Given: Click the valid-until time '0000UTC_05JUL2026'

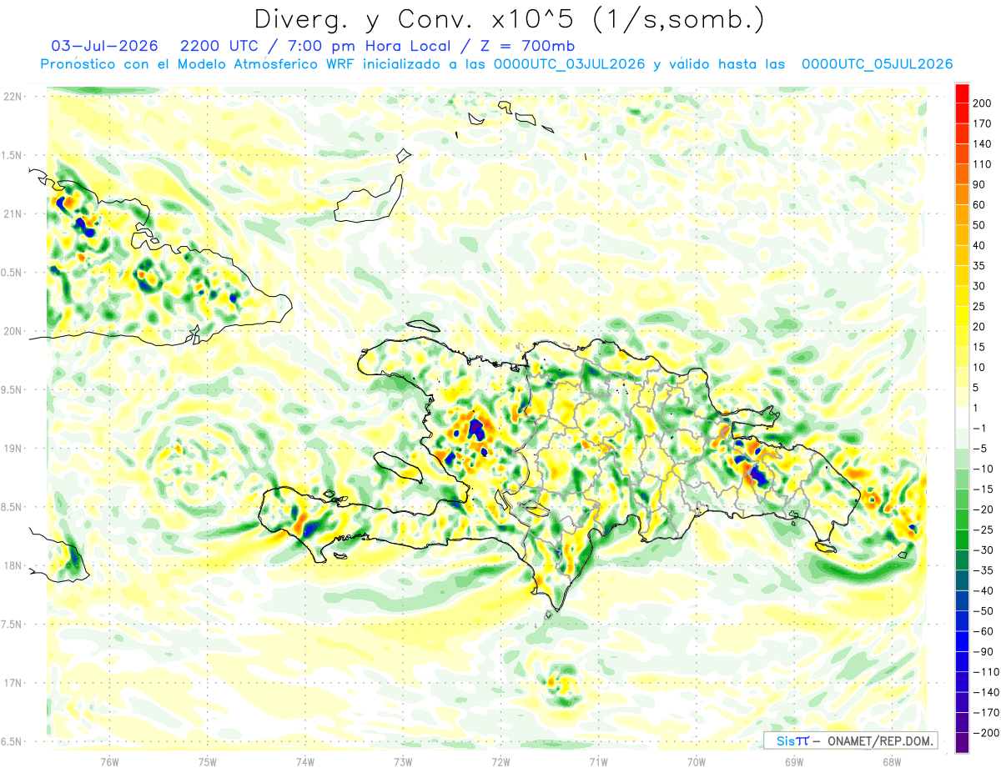Looking at the screenshot, I should click(877, 64).
